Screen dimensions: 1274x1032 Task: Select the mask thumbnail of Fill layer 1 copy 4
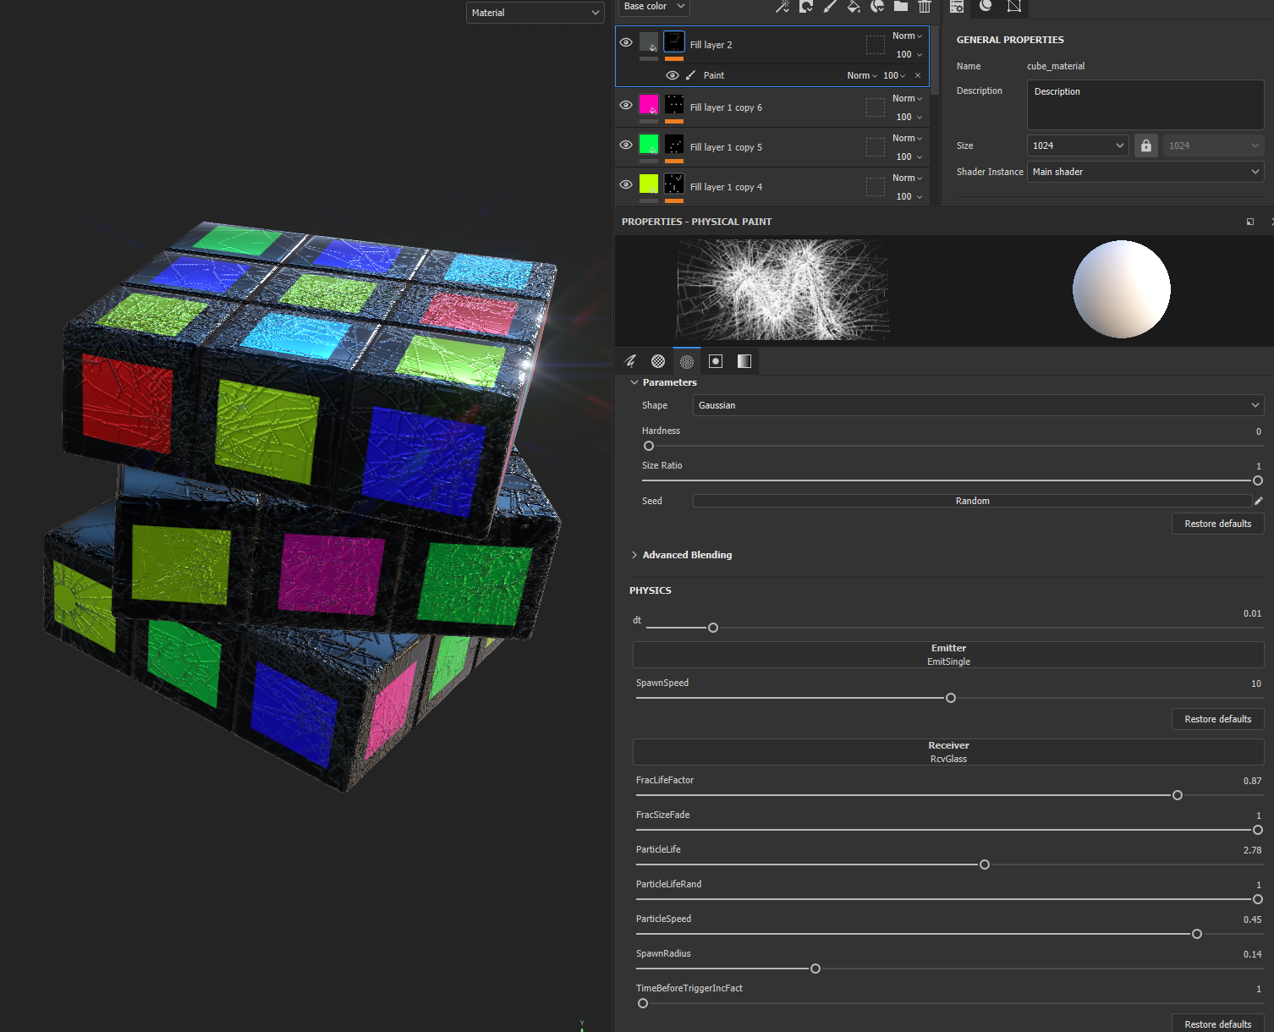[x=674, y=184]
